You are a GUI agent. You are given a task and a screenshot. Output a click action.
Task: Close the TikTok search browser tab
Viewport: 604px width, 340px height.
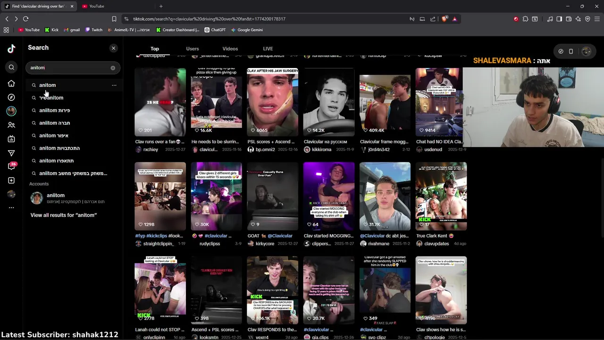(72, 6)
